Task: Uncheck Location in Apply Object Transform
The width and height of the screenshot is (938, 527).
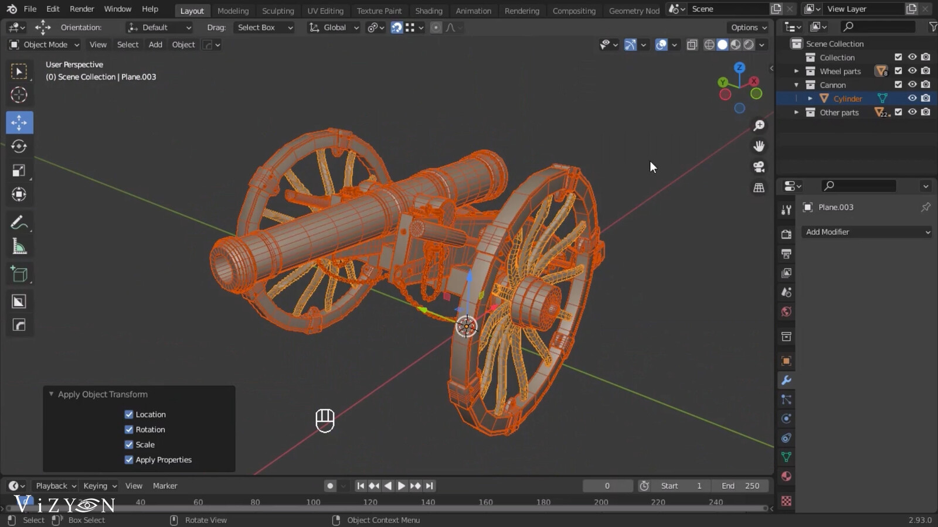Action: (x=129, y=414)
